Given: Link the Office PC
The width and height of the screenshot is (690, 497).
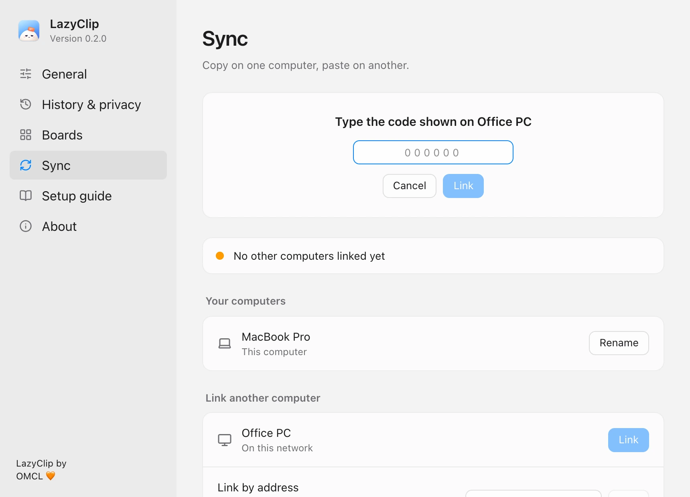Looking at the screenshot, I should point(629,440).
